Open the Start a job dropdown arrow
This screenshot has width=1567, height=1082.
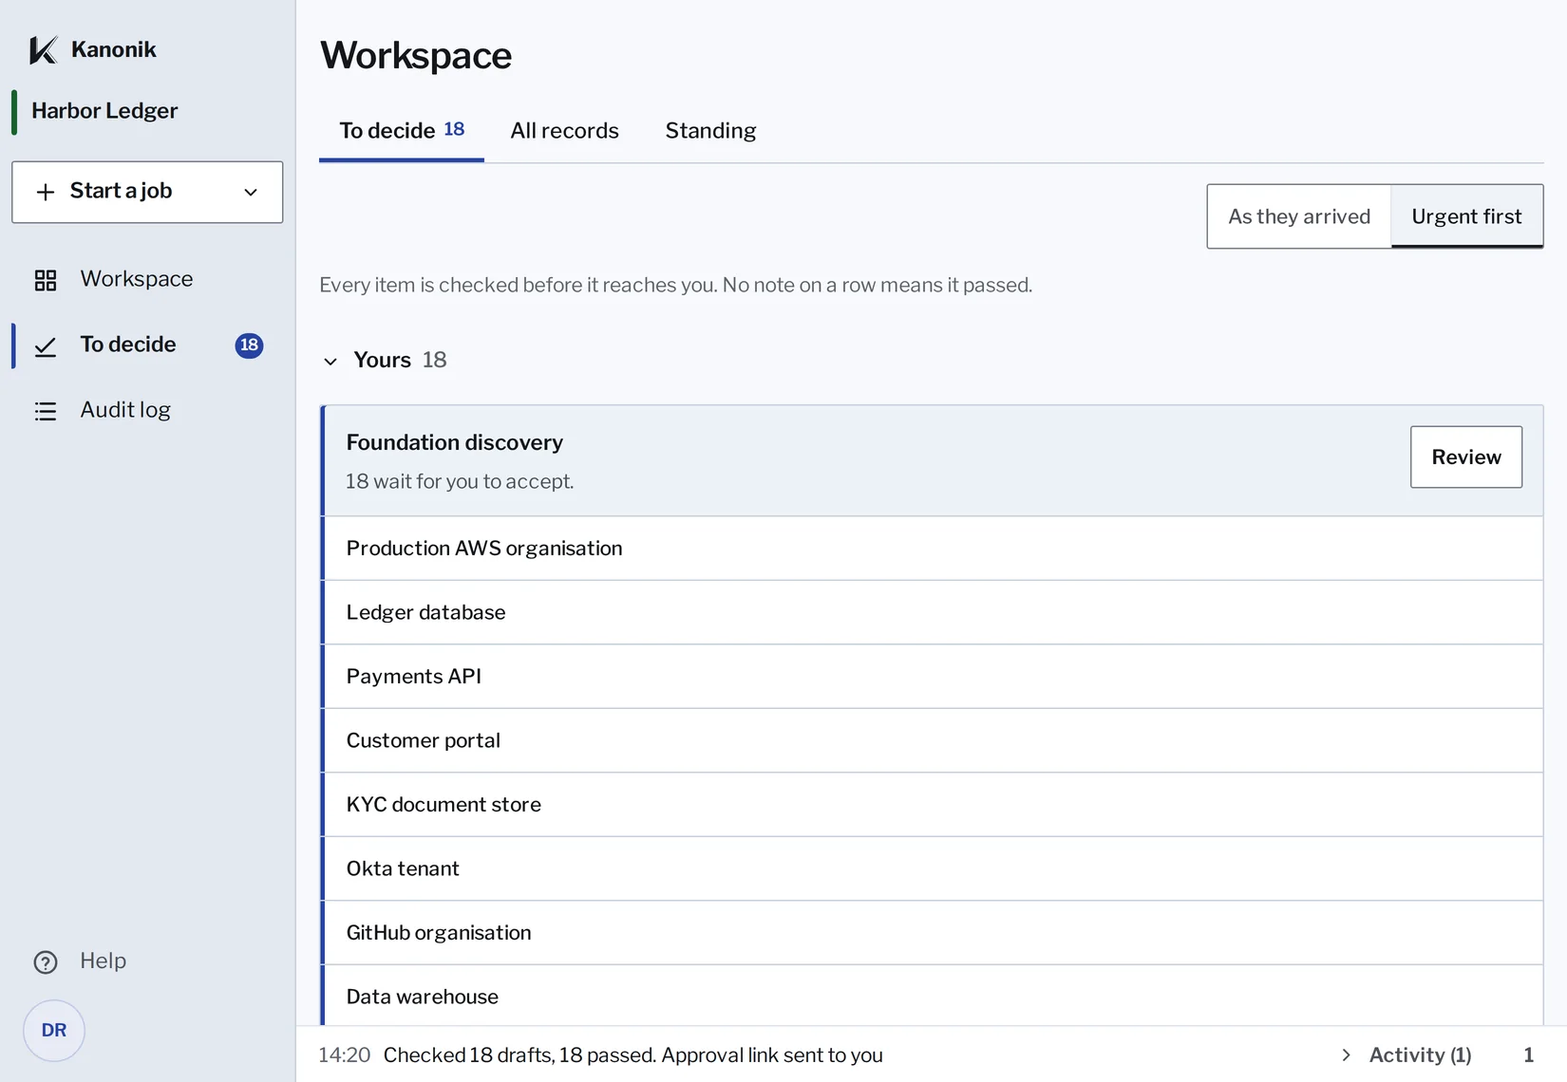251,192
